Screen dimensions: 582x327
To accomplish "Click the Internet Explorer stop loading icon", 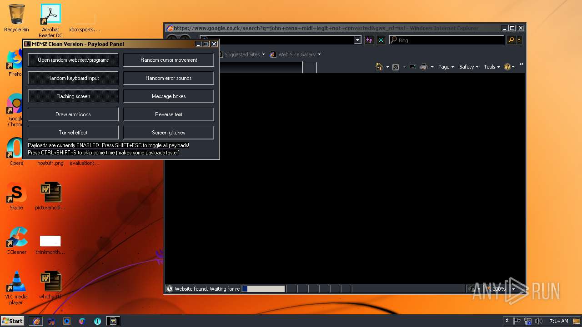I will click(x=381, y=40).
